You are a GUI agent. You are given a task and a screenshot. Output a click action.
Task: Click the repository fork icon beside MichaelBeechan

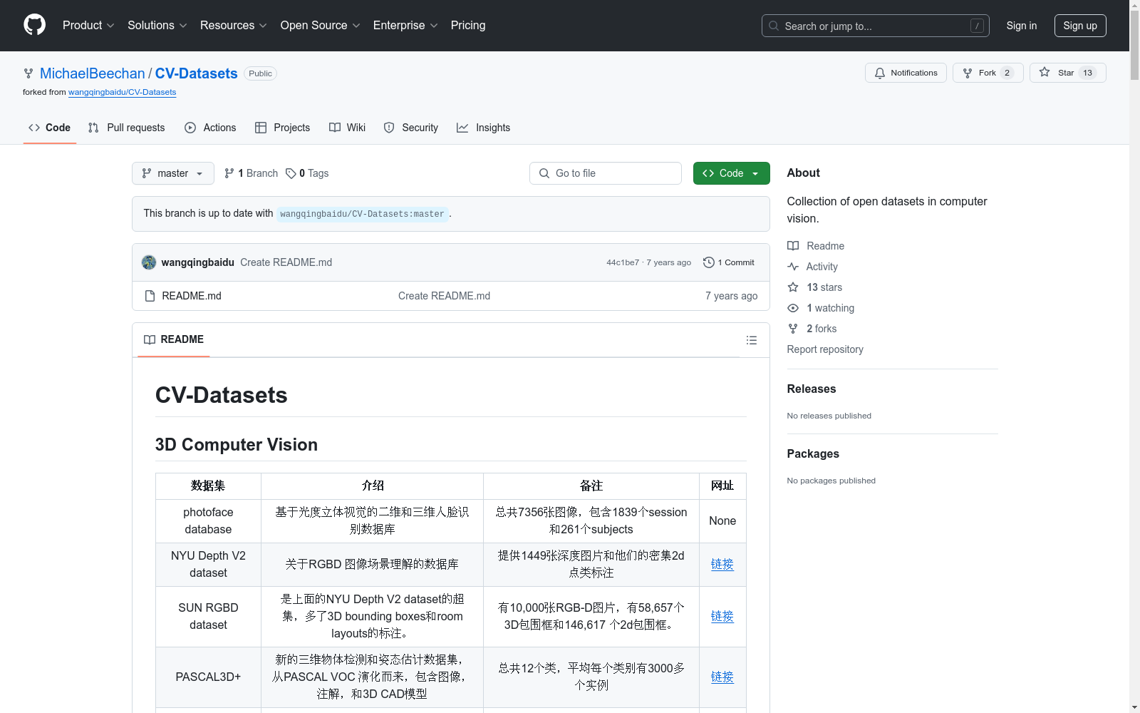click(x=28, y=73)
